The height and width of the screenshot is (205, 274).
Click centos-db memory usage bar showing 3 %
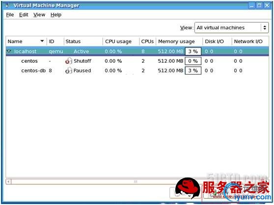[193, 71]
